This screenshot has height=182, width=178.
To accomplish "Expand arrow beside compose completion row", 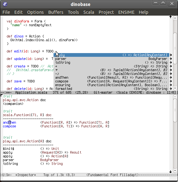I will click(x=171, y=81).
